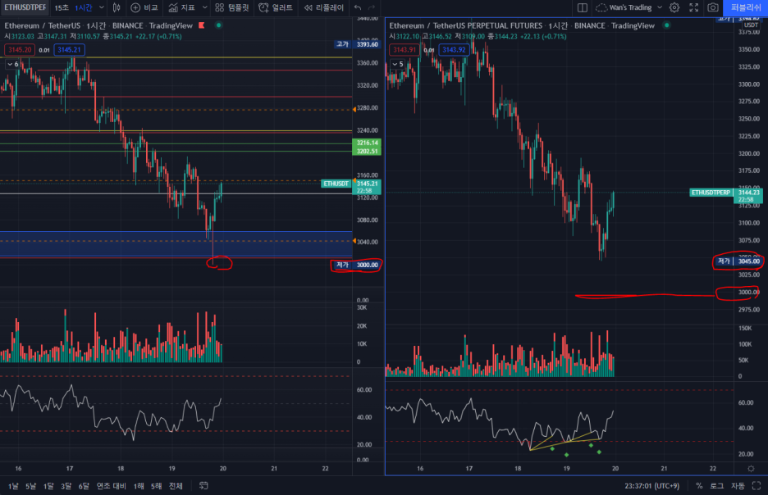
Task: Open the candlestick chart style menu
Action: click(117, 8)
